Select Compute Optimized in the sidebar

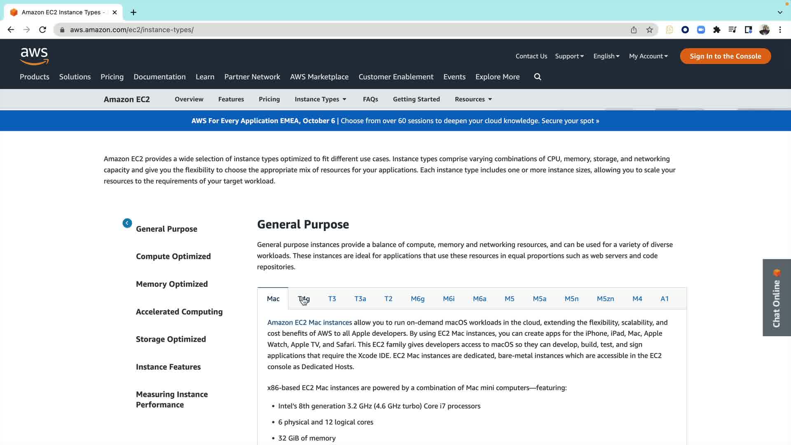tap(173, 256)
